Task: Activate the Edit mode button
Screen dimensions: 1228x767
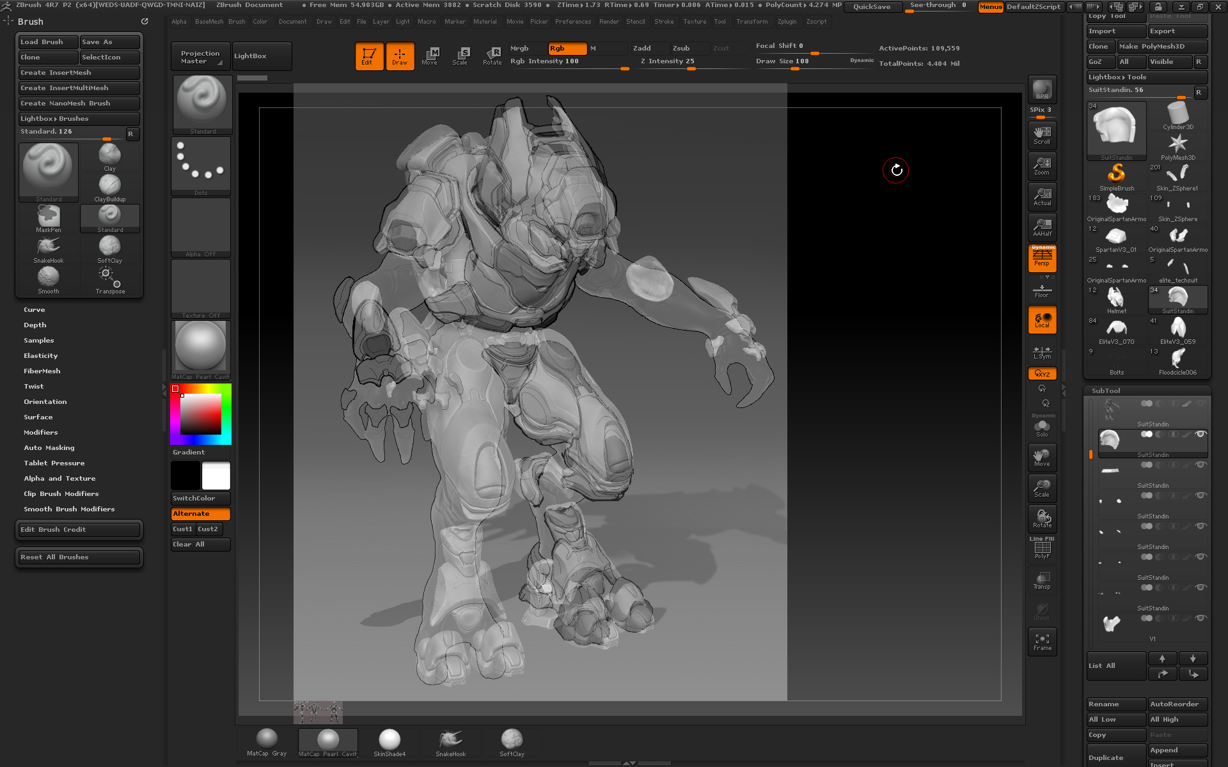Action: pos(369,56)
